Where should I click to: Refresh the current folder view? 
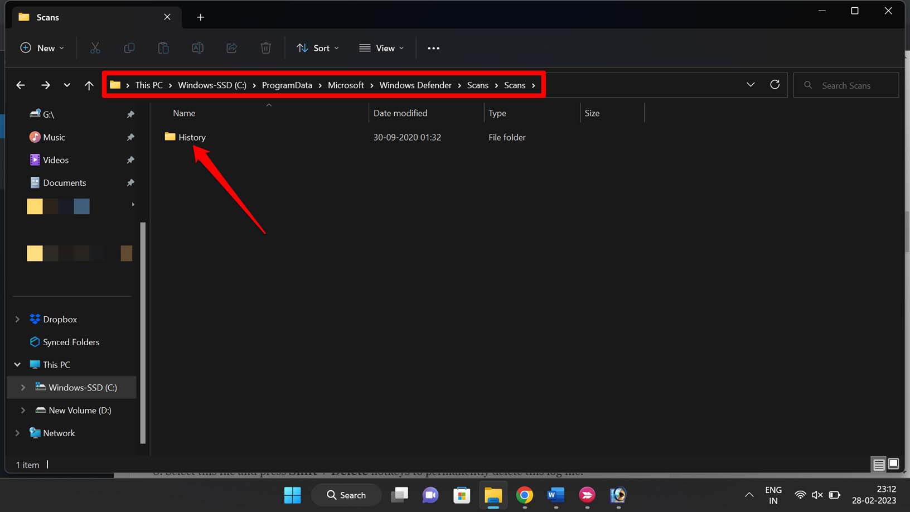point(775,85)
